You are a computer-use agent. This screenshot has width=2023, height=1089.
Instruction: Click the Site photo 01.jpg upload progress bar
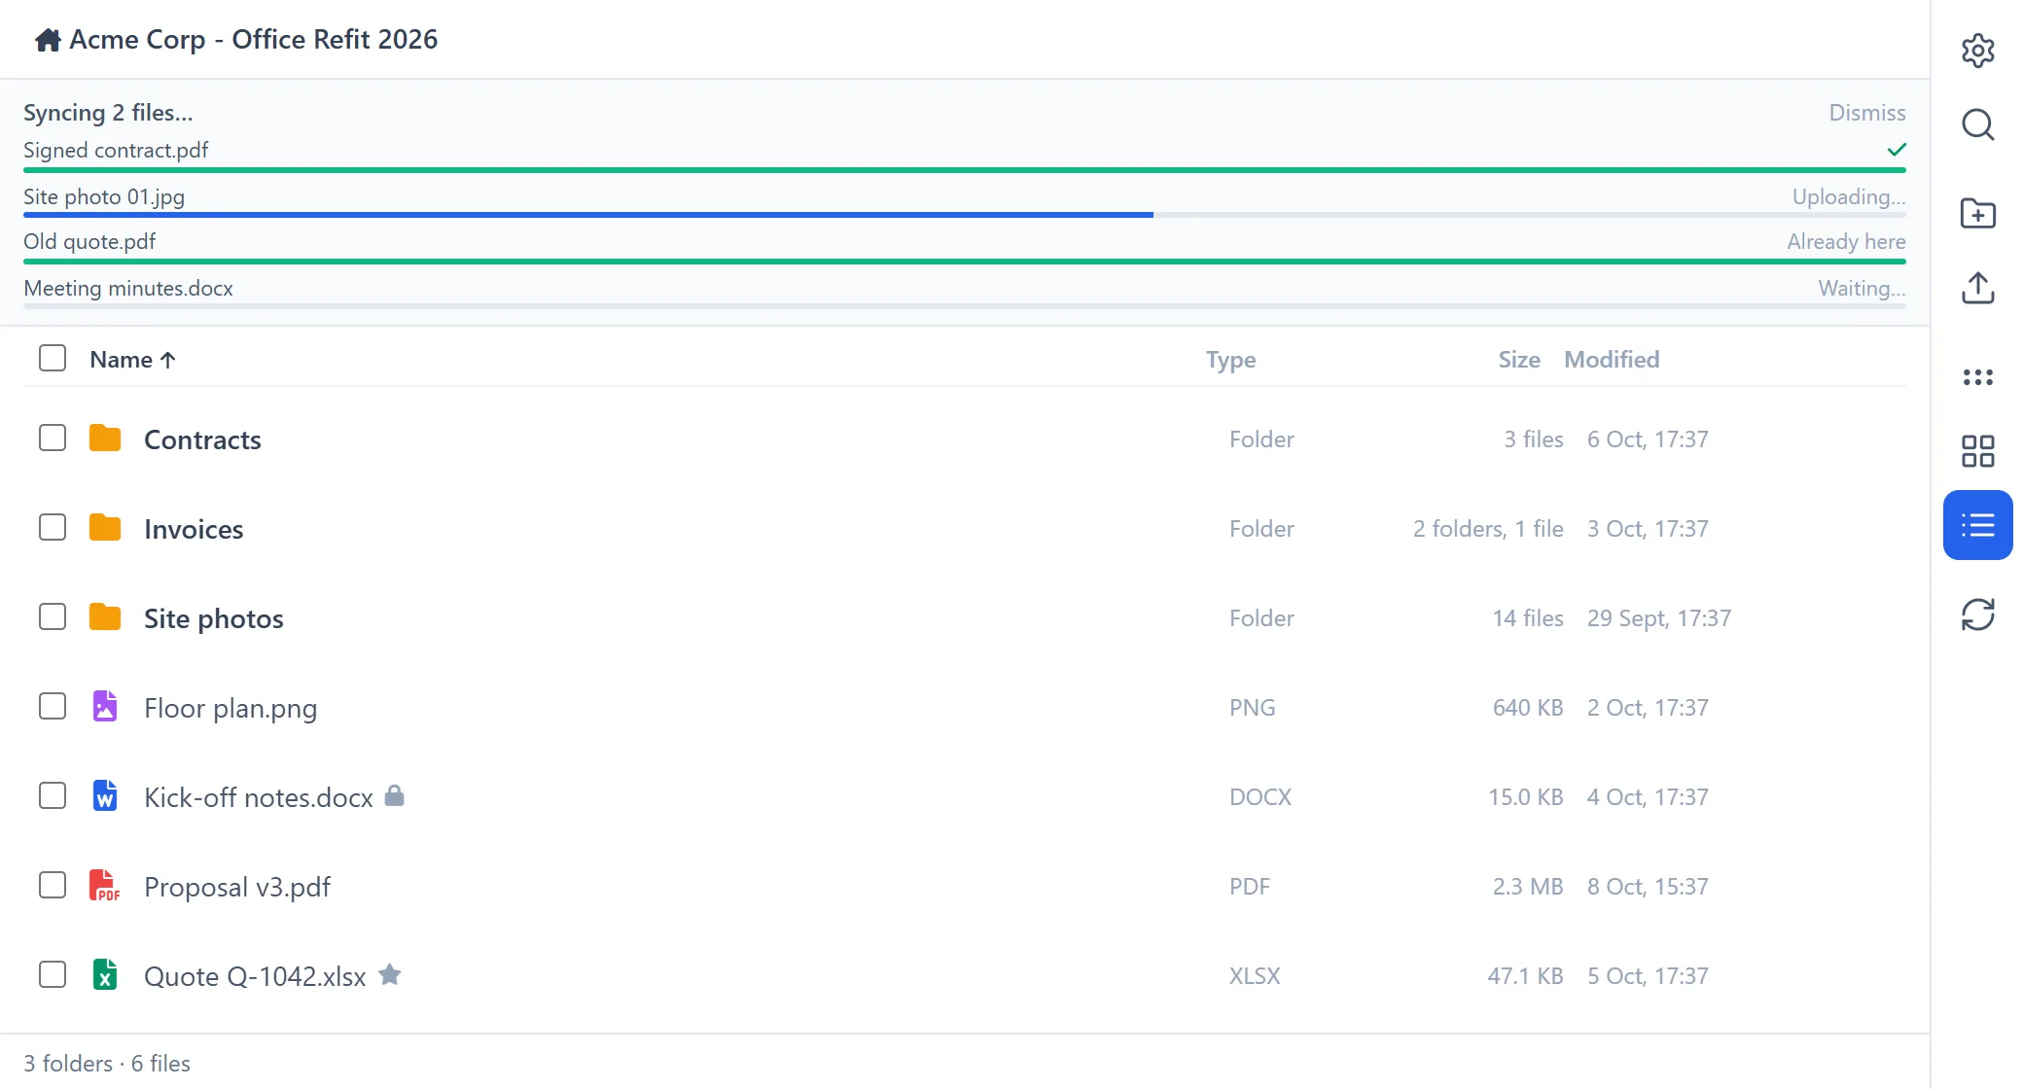[x=965, y=215]
